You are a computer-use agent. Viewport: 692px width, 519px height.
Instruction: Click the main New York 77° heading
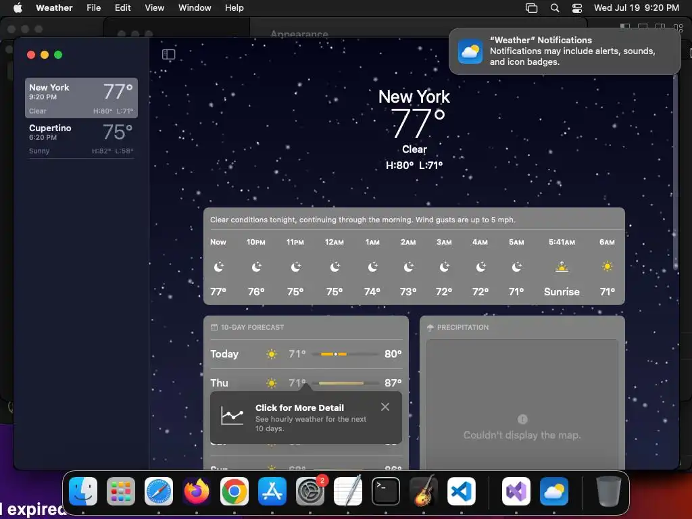(x=414, y=115)
